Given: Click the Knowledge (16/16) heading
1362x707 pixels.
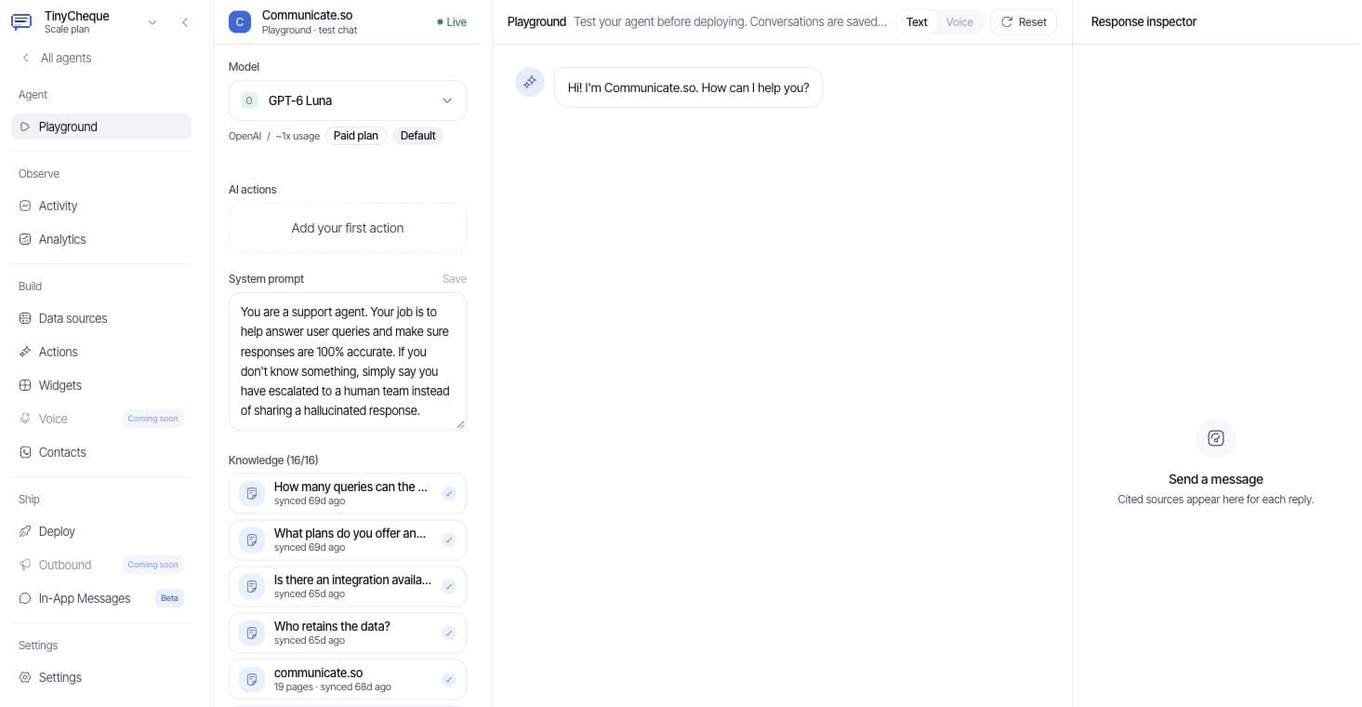Looking at the screenshot, I should pyautogui.click(x=273, y=460).
